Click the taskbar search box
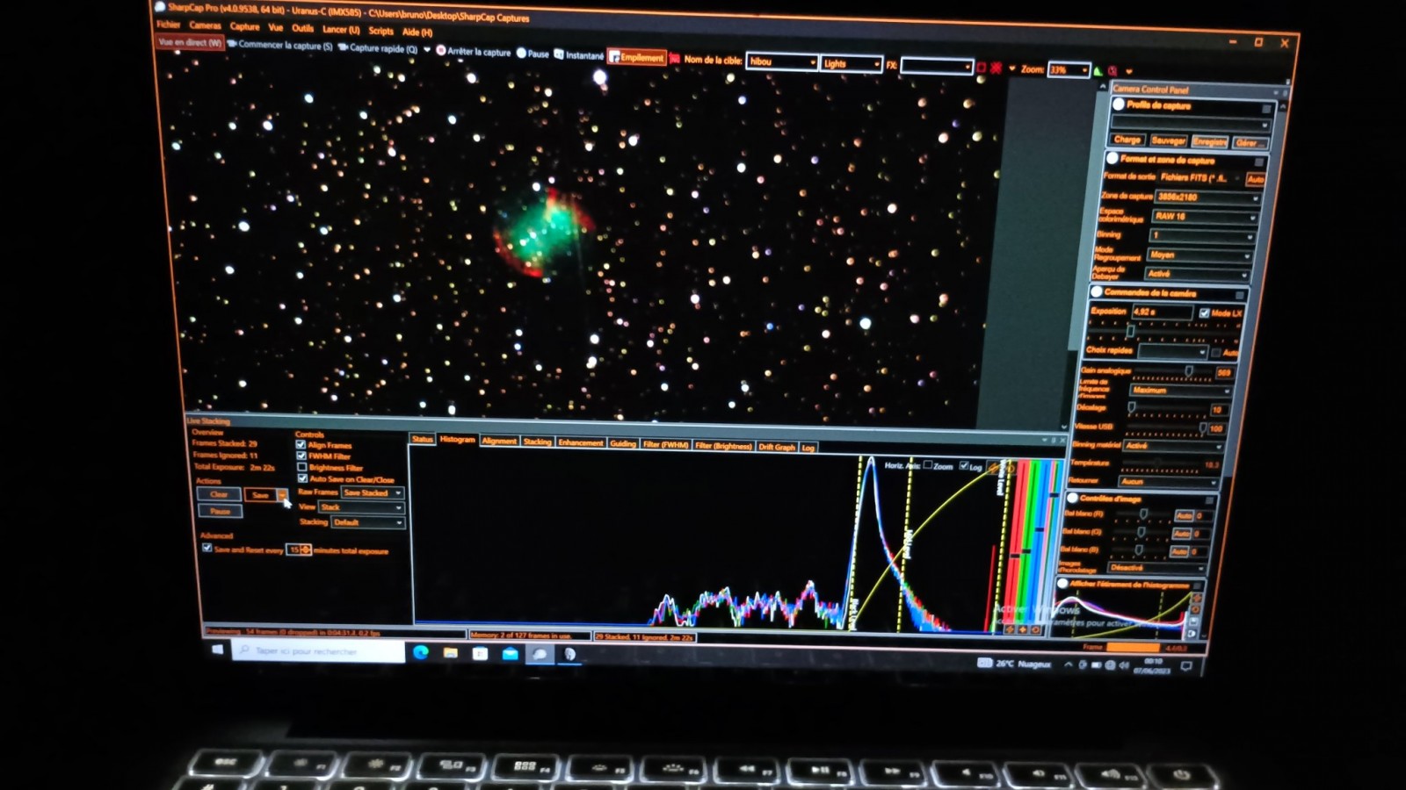1406x790 pixels. click(x=319, y=650)
